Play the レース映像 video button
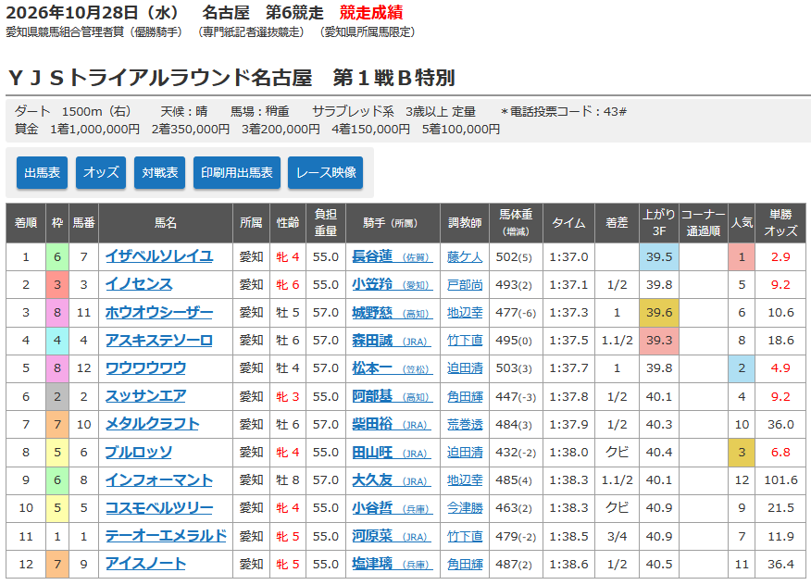 326,172
